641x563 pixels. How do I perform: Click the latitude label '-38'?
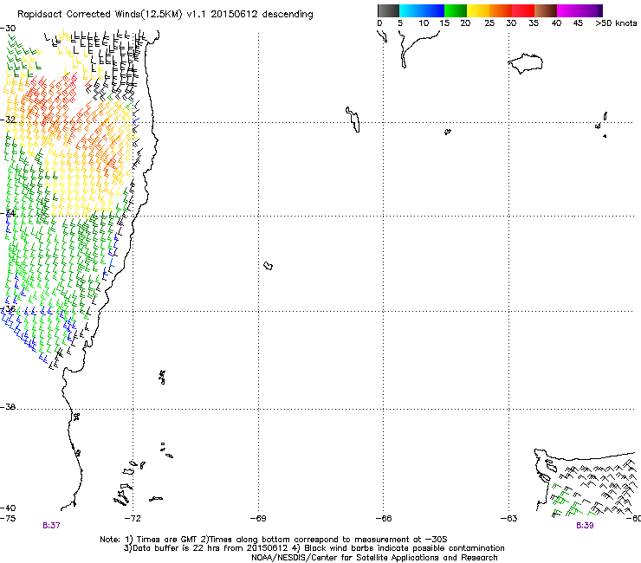click(8, 407)
